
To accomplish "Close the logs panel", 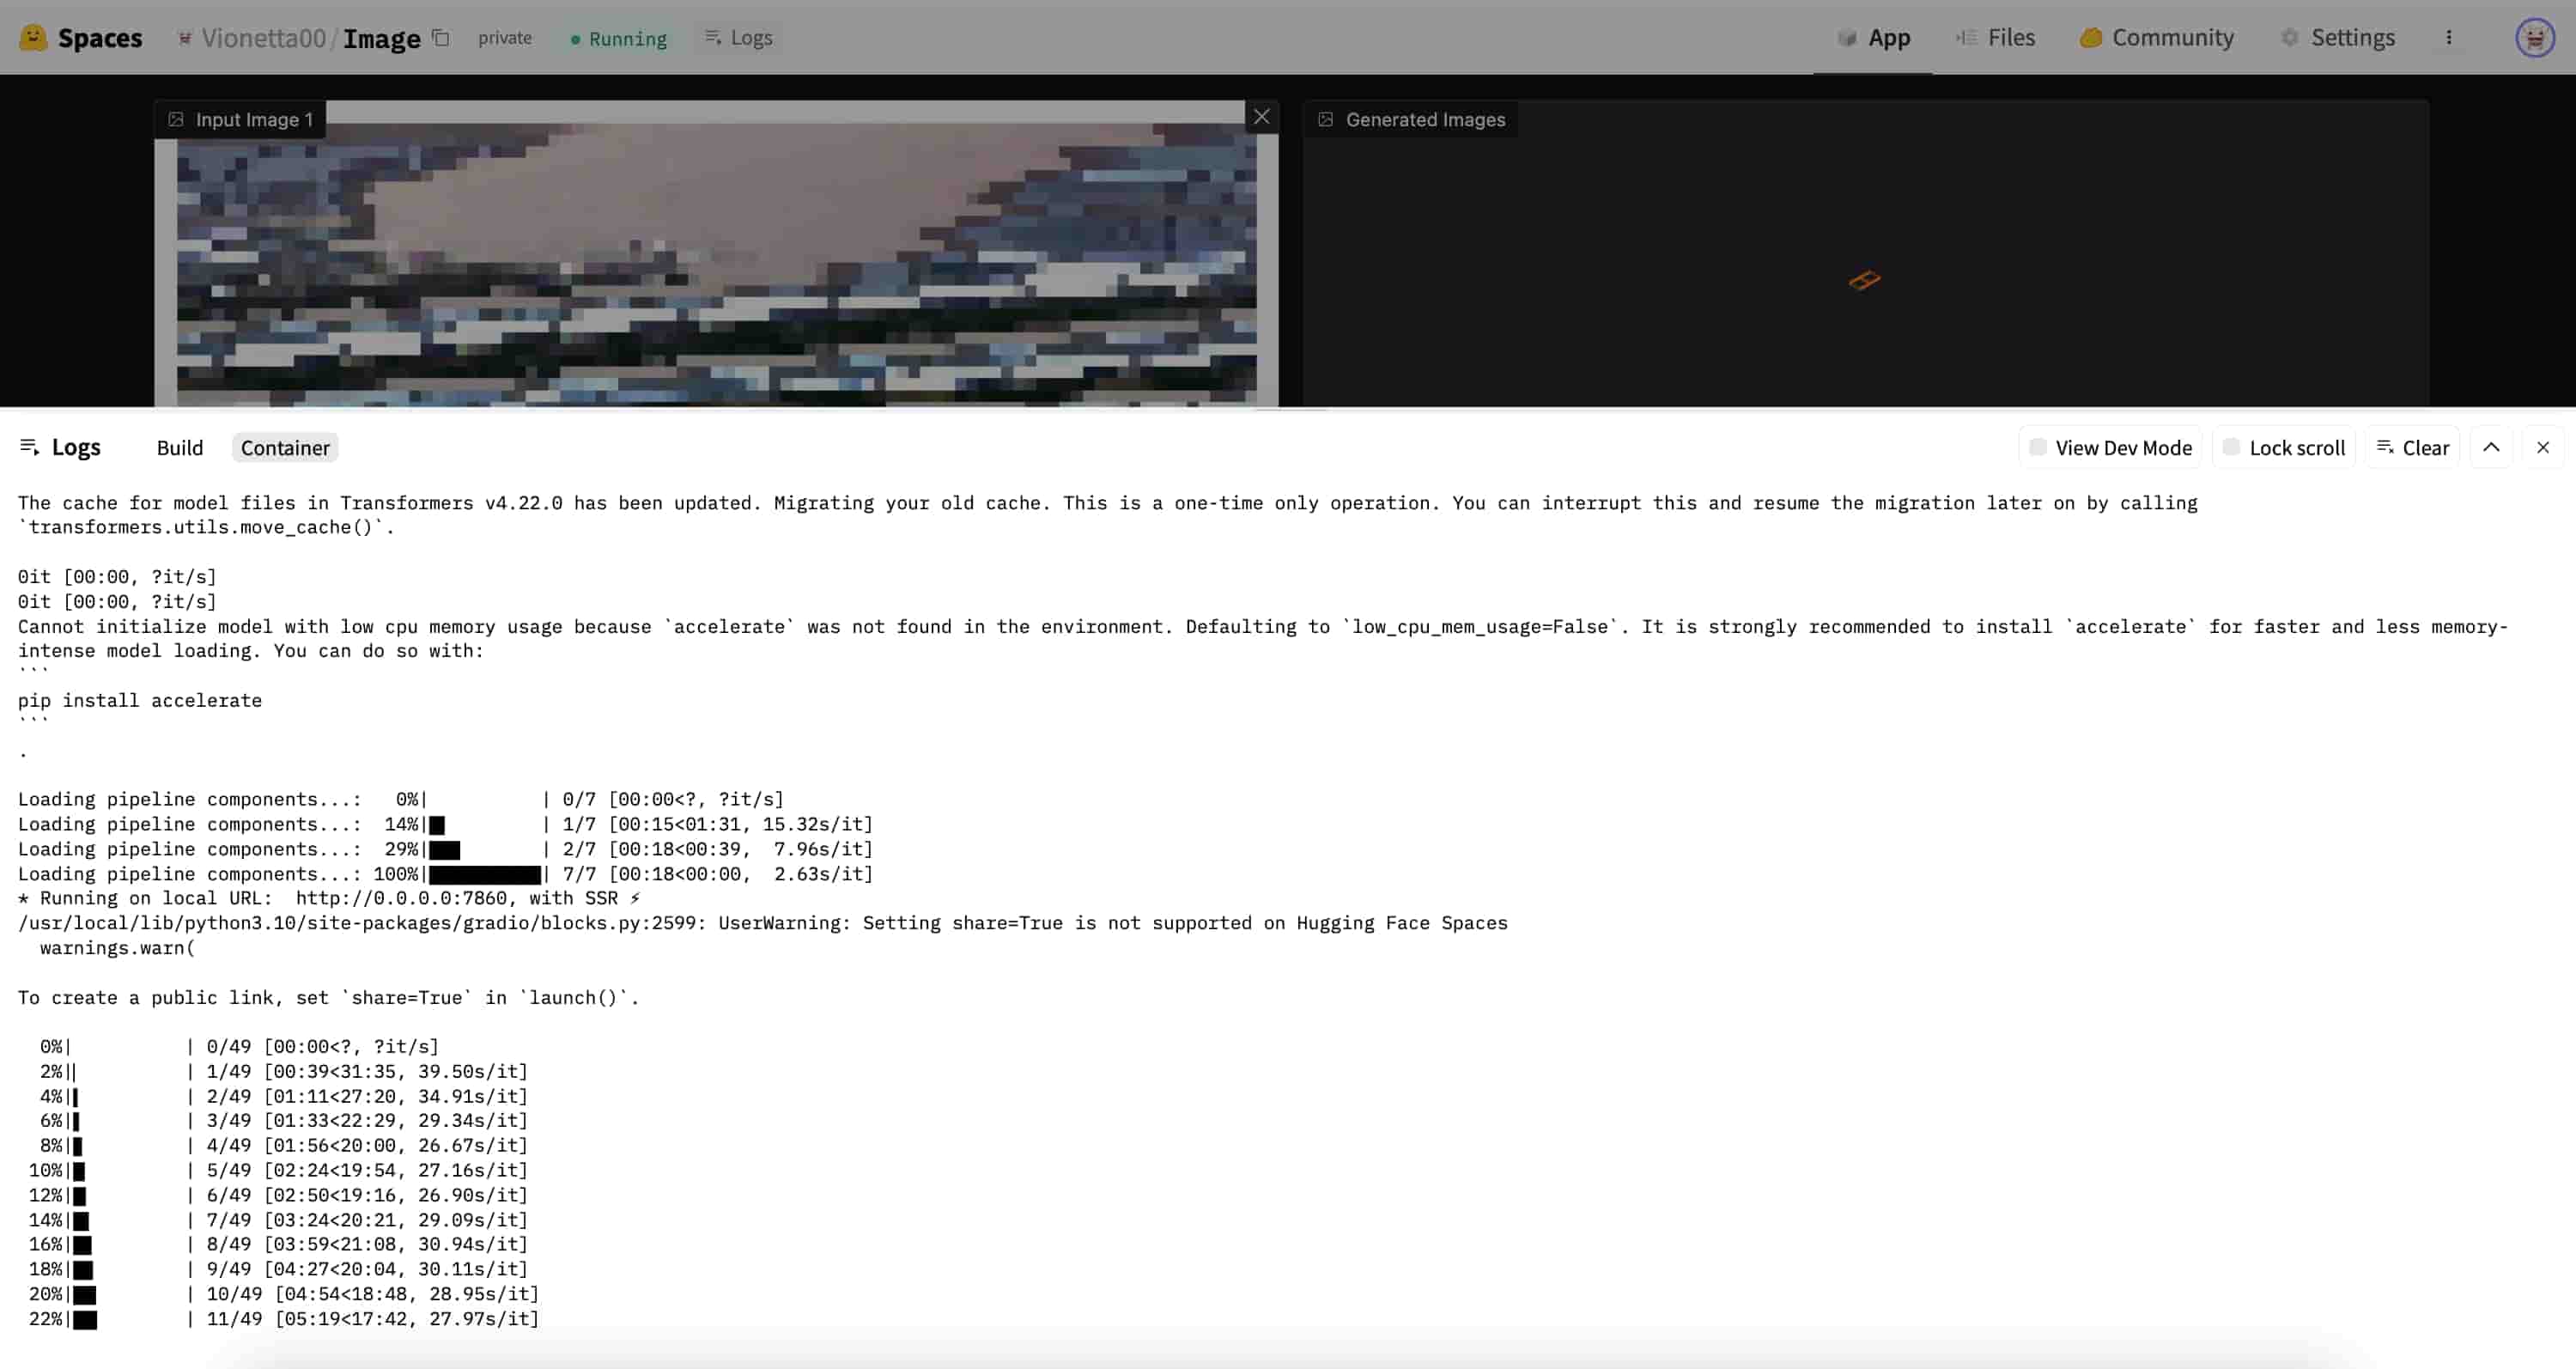I will point(2543,448).
